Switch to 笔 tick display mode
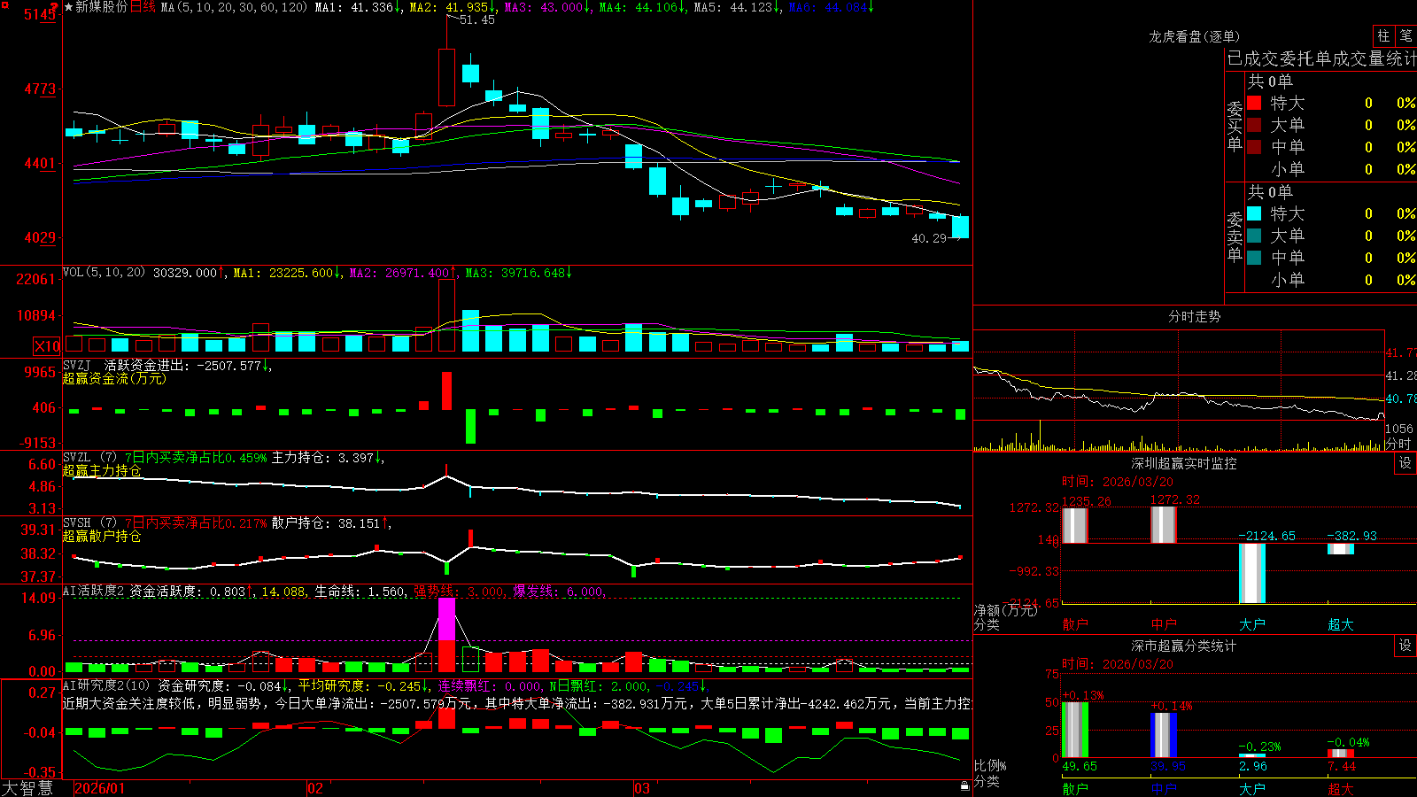Viewport: 1417px width, 797px height. (x=1405, y=35)
